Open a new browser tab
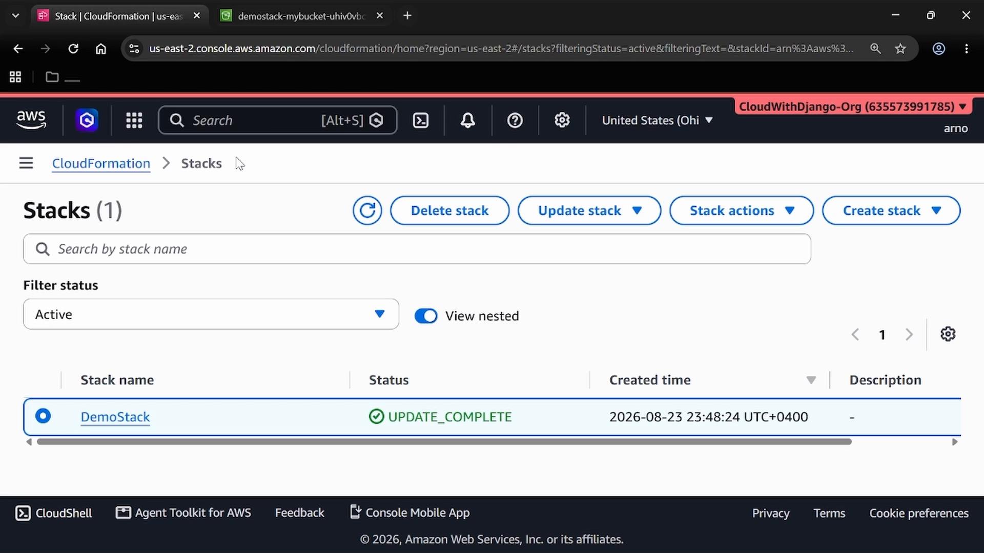 coord(407,16)
